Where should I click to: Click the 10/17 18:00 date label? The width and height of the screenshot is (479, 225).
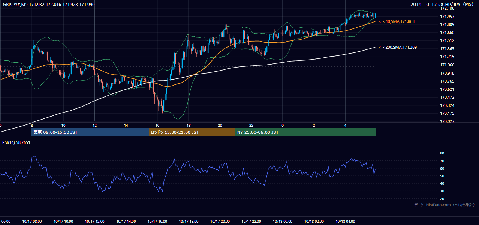click(189, 222)
